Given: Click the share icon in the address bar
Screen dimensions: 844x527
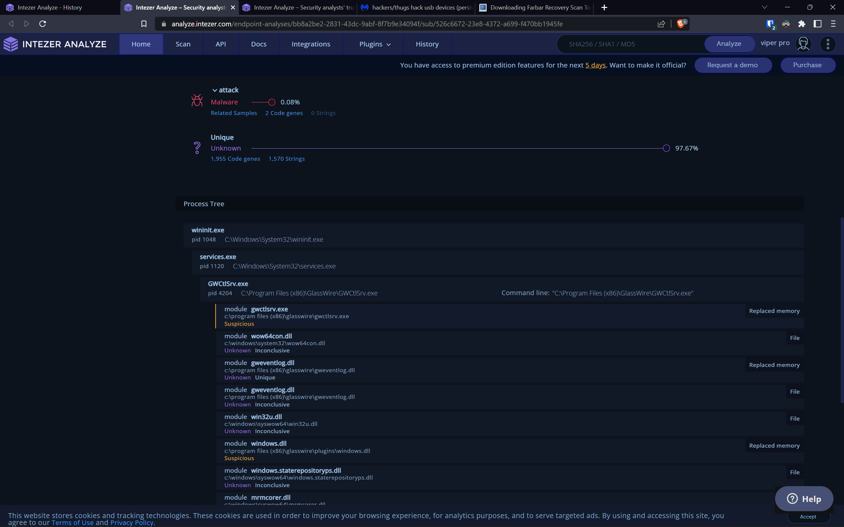Looking at the screenshot, I should tap(661, 24).
